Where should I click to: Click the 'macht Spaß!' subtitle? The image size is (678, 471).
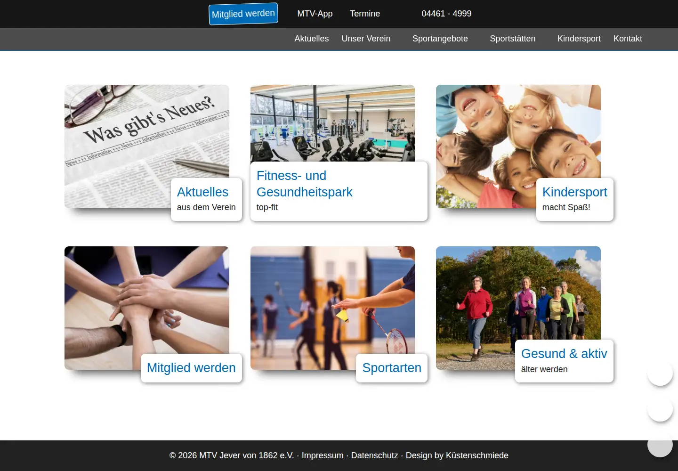click(566, 207)
